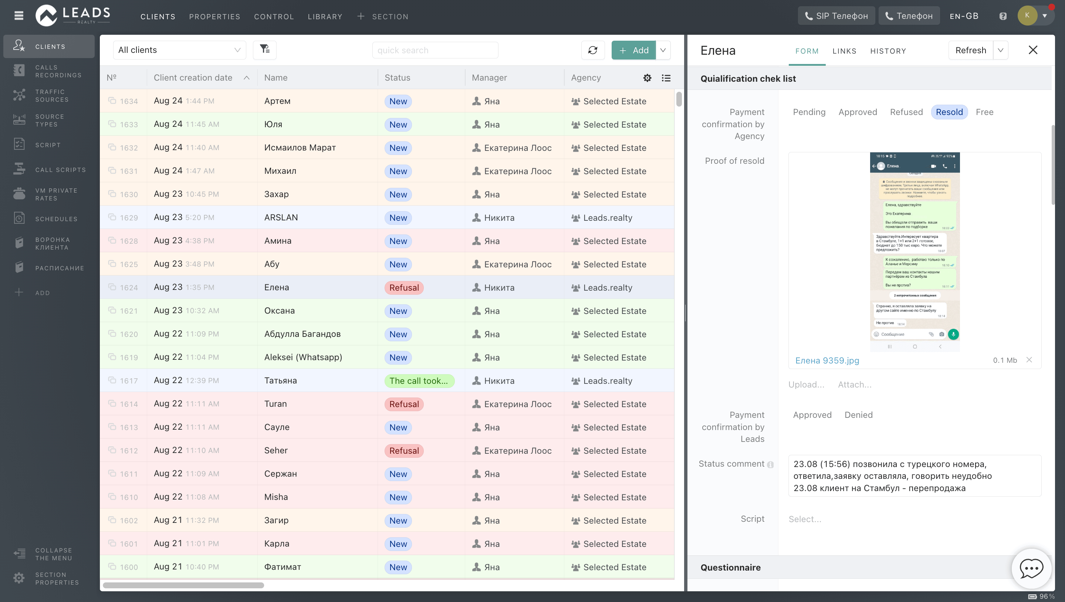Click the list view icon in header
The width and height of the screenshot is (1065, 602).
tap(666, 78)
